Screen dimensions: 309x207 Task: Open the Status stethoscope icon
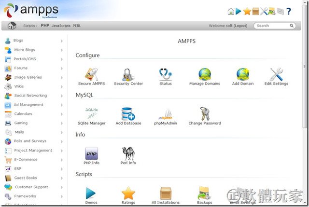pos(166,74)
